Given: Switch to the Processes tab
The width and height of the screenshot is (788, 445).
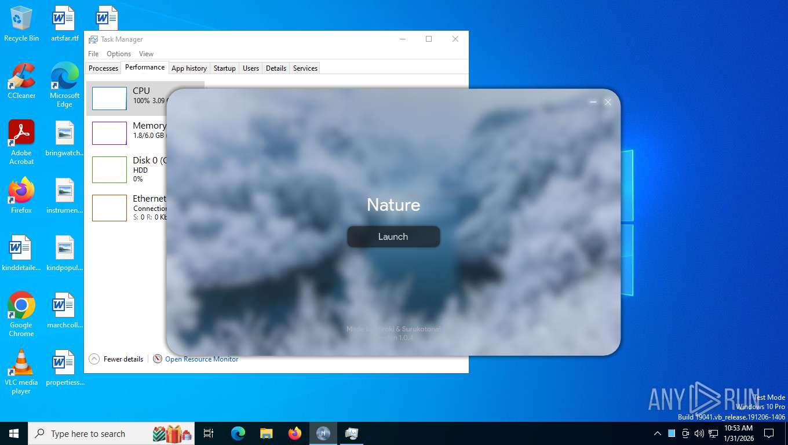Looking at the screenshot, I should pyautogui.click(x=104, y=68).
